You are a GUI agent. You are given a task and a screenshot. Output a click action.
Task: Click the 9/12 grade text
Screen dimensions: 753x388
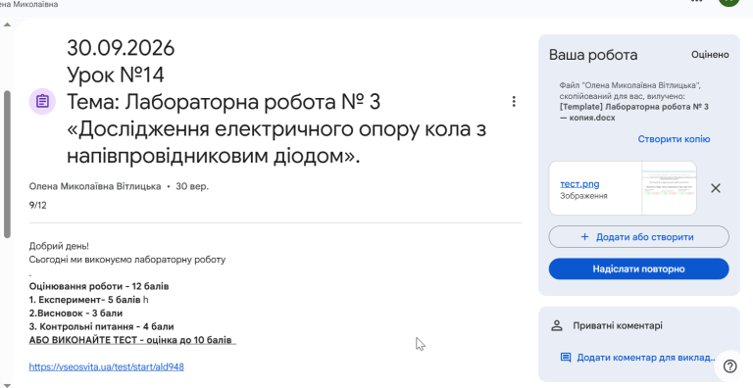tap(37, 206)
